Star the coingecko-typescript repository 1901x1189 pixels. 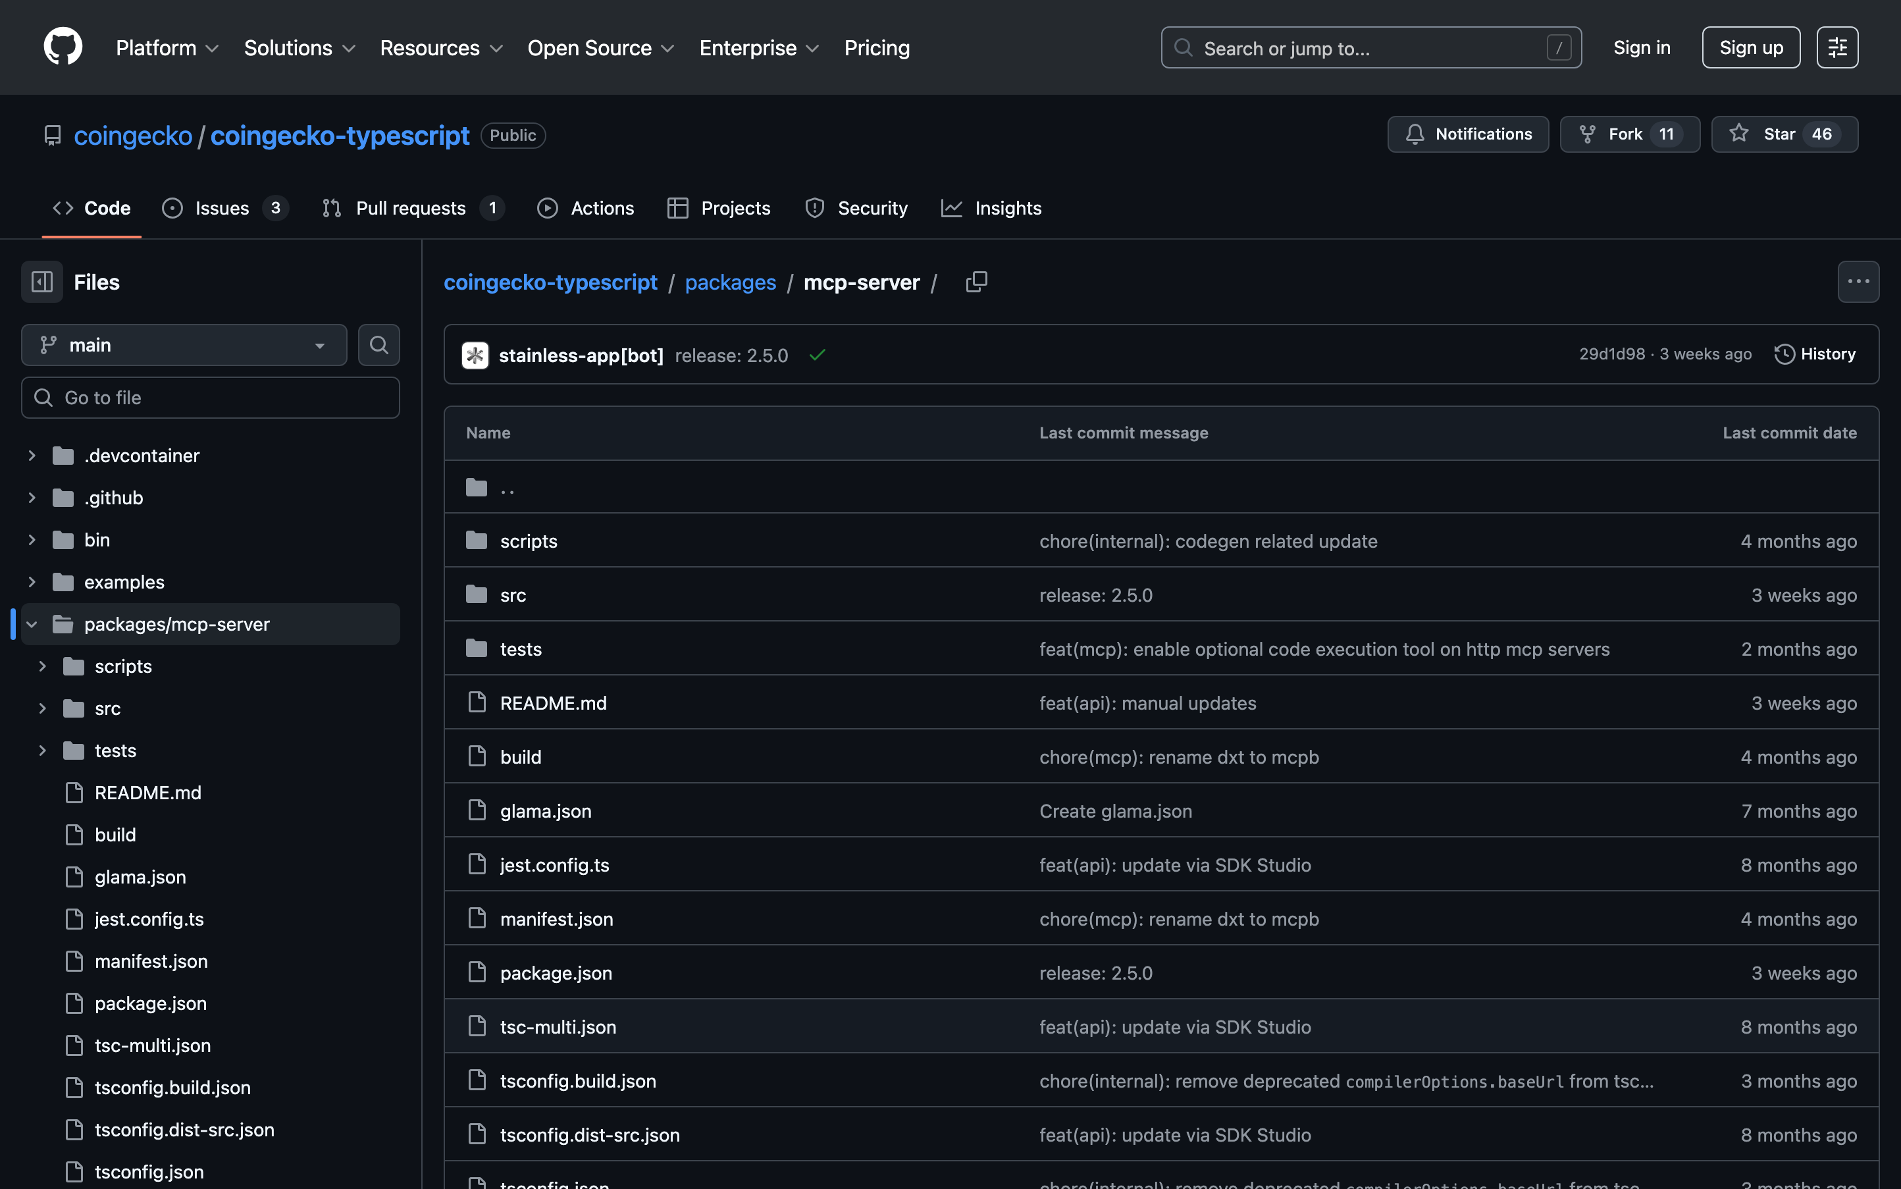coord(1784,134)
